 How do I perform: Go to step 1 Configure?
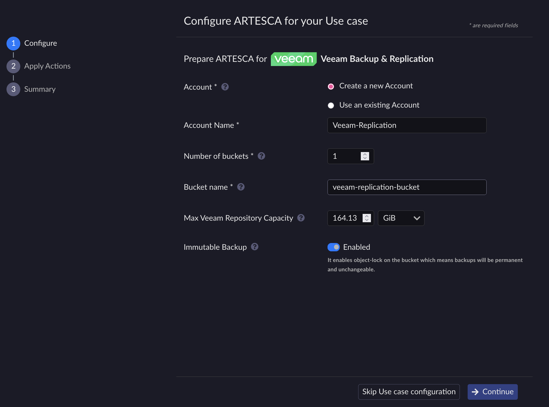pyautogui.click(x=32, y=43)
